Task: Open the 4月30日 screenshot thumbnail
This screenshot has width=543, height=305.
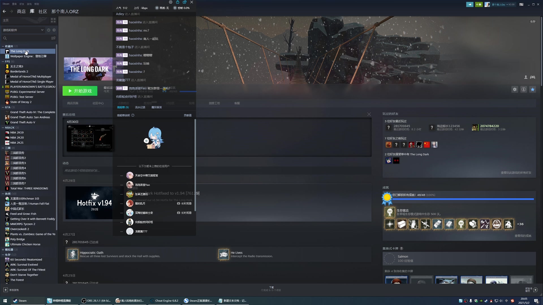Action: tap(90, 138)
